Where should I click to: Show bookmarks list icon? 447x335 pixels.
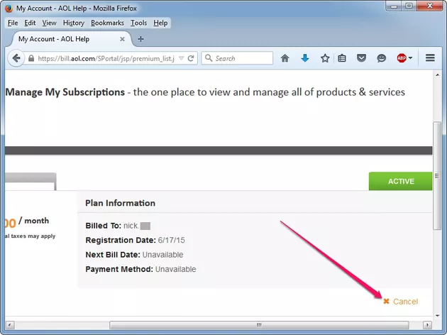pos(342,58)
